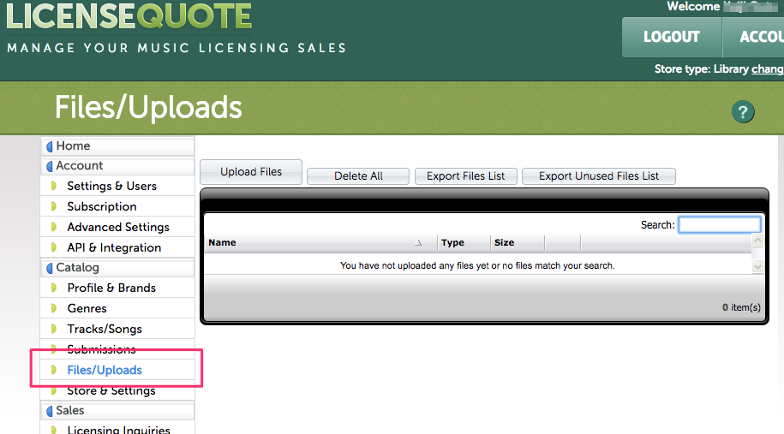The height and width of the screenshot is (434, 784).
Task: Open the Subscription sidebar item
Action: point(101,206)
